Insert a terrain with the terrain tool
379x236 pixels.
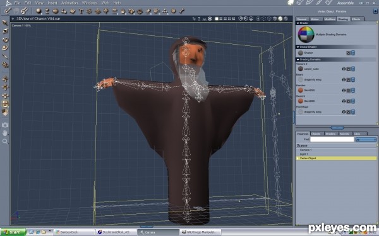[x=98, y=11]
